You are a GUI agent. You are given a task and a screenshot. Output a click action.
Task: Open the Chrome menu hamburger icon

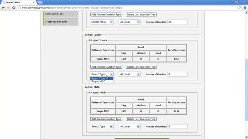click(x=245, y=8)
